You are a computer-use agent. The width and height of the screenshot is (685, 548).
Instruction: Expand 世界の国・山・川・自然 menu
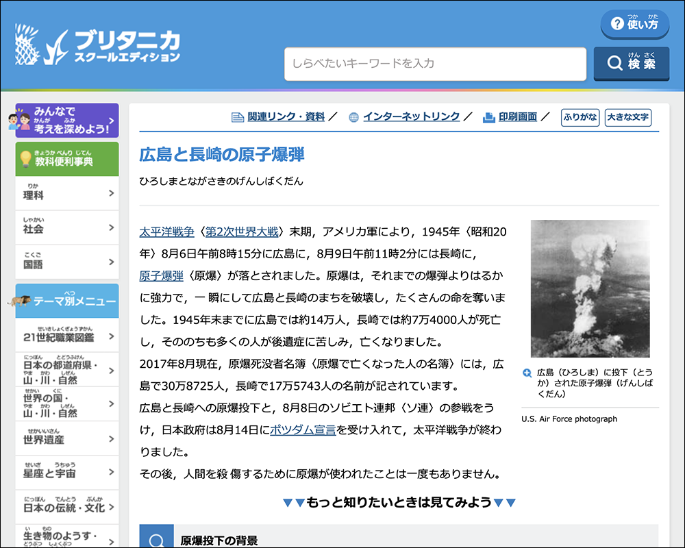67,403
